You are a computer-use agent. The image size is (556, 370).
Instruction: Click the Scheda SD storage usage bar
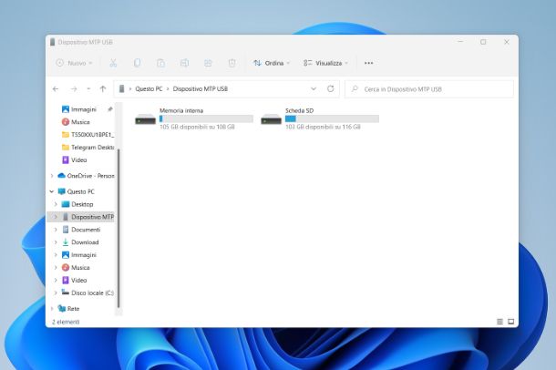pyautogui.click(x=333, y=118)
